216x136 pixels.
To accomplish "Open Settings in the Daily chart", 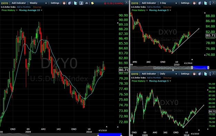I will [185, 74].
